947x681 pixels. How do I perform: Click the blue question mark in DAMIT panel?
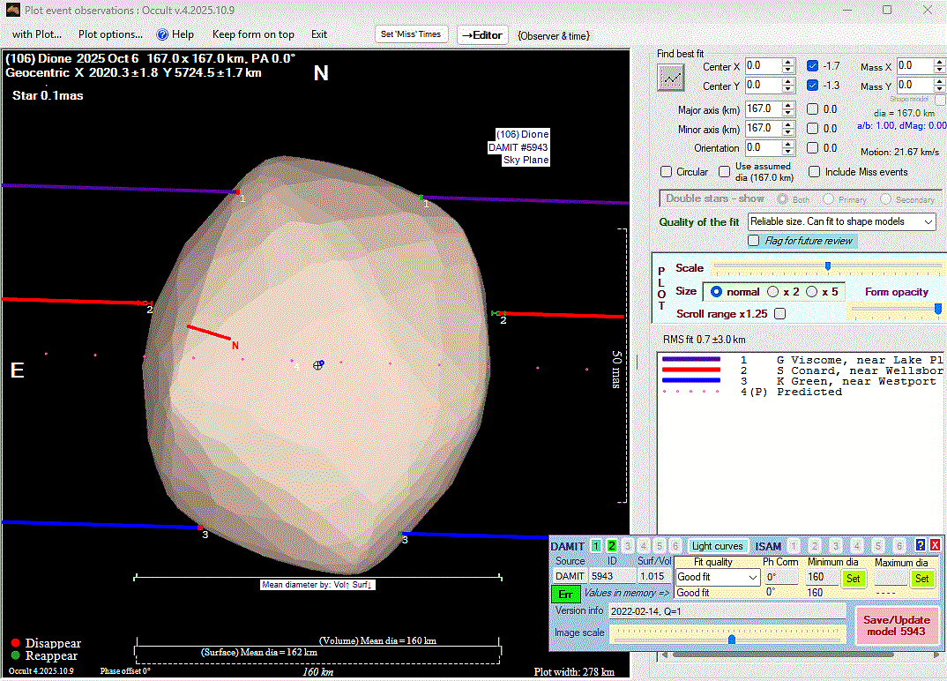pos(921,545)
